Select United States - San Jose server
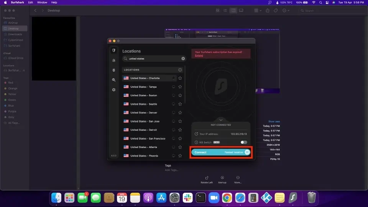The width and height of the screenshot is (368, 207). 149,122
